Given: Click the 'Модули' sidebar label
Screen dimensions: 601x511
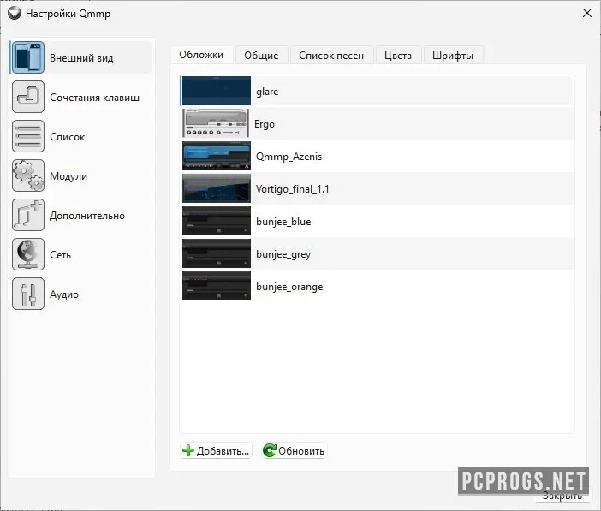Looking at the screenshot, I should click(x=68, y=176).
